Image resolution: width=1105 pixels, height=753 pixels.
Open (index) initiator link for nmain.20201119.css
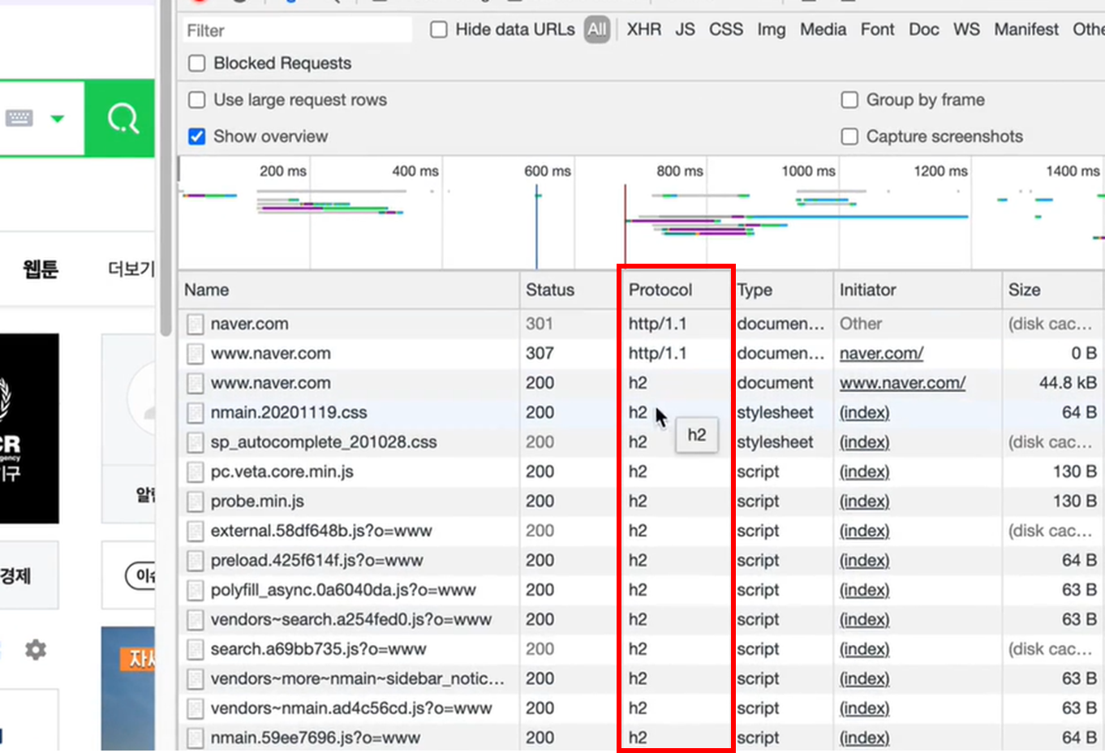(x=864, y=412)
